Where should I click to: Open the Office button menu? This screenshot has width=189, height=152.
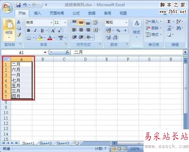click(7, 8)
